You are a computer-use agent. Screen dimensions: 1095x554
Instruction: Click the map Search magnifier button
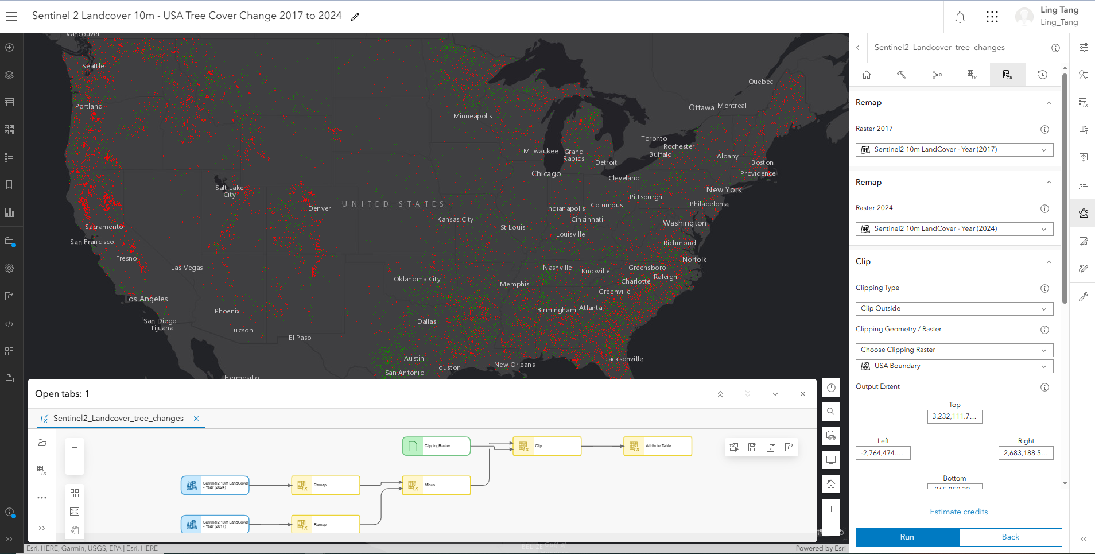pos(831,412)
